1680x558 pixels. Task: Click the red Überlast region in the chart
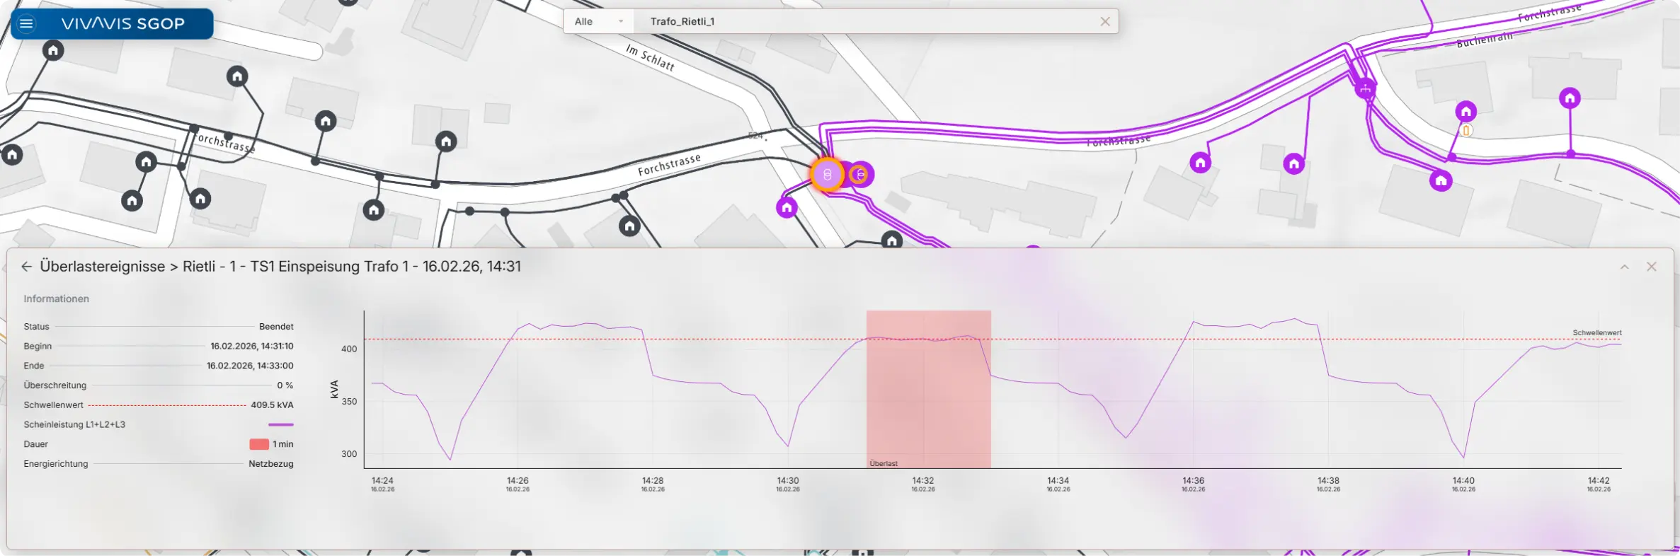pyautogui.click(x=928, y=389)
